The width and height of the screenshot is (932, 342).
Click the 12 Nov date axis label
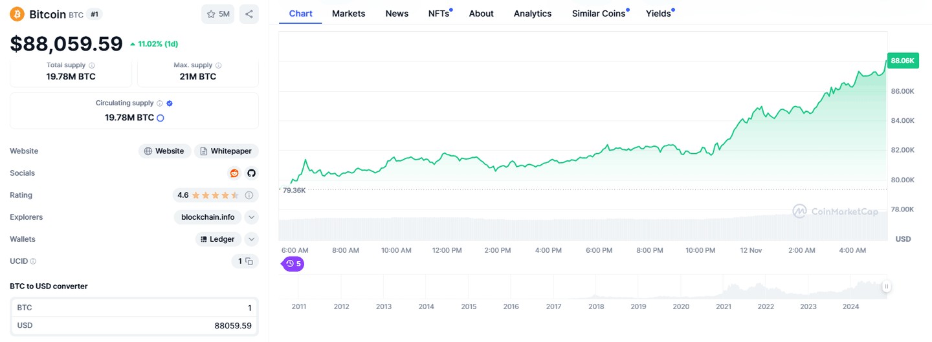[751, 250]
